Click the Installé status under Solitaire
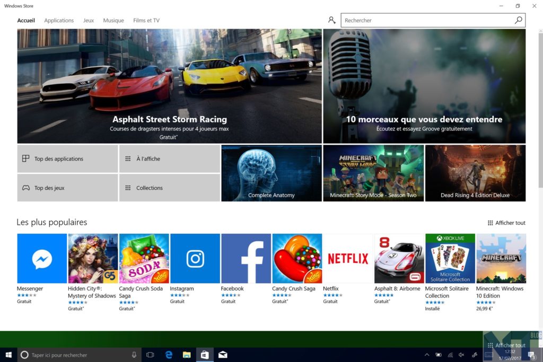 coord(432,308)
